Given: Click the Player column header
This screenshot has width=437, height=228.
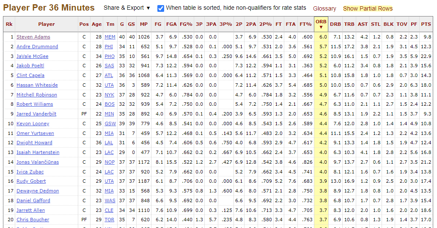Looking at the screenshot, I should tap(47, 24).
